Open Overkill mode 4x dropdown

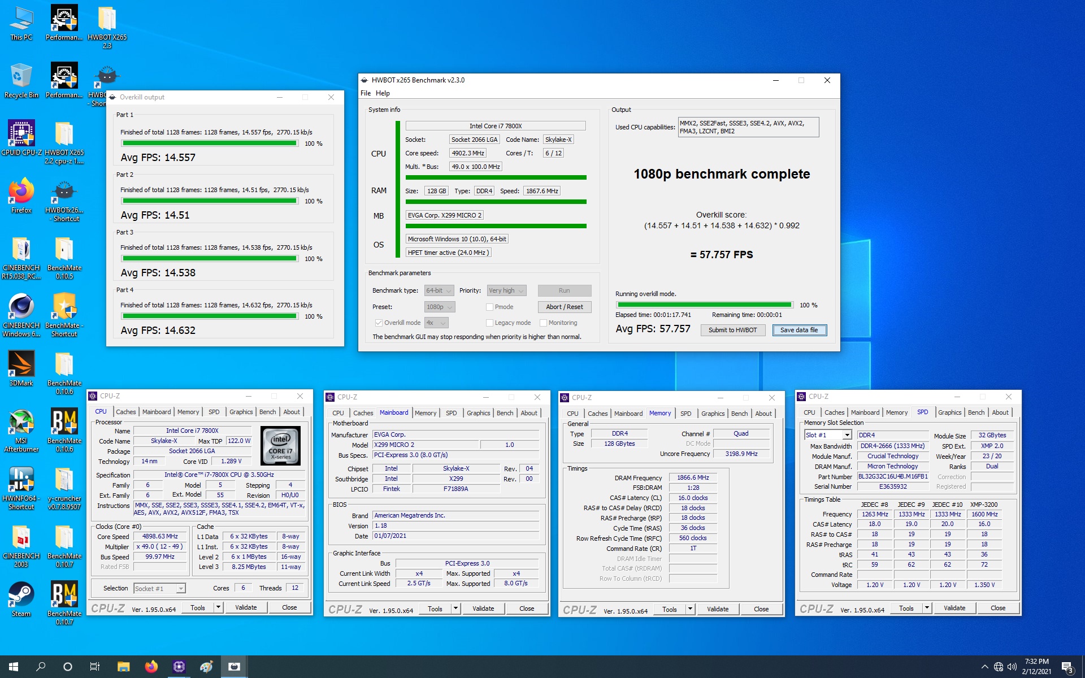pyautogui.click(x=436, y=323)
